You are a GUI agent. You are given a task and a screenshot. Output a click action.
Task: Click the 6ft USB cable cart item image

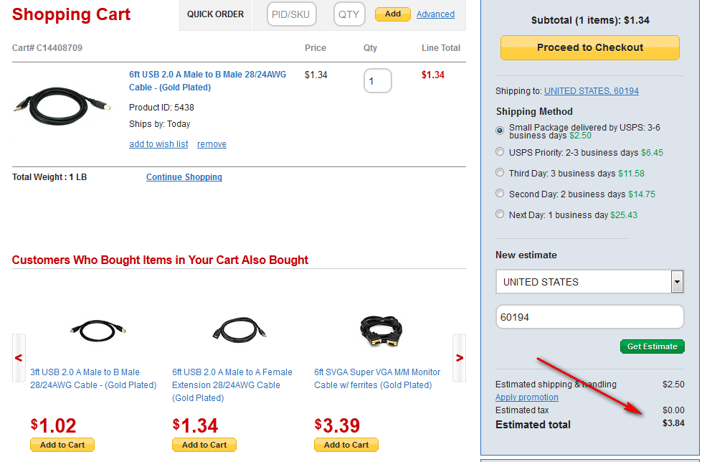click(x=61, y=103)
